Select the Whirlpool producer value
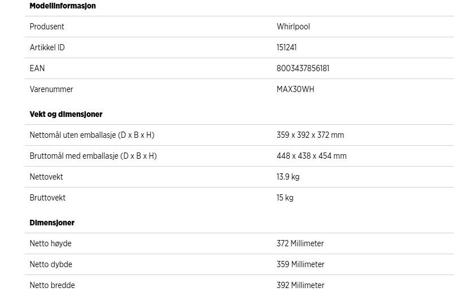Image resolution: width=454 pixels, height=305 pixels. [293, 27]
